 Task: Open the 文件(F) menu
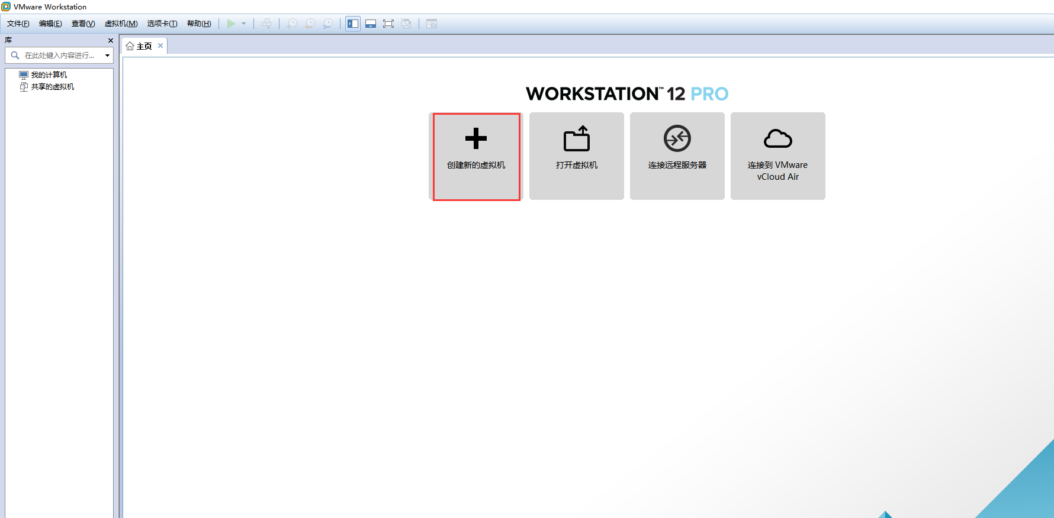(18, 24)
